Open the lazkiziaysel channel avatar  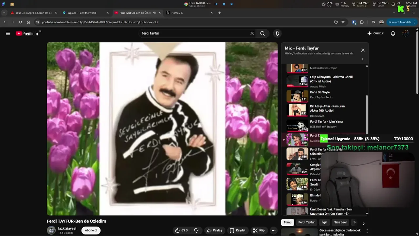(x=51, y=230)
